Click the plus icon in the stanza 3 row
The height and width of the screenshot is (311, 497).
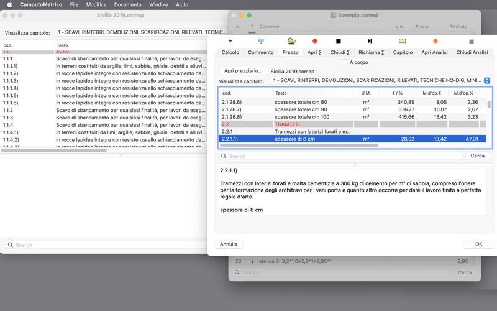(252, 262)
